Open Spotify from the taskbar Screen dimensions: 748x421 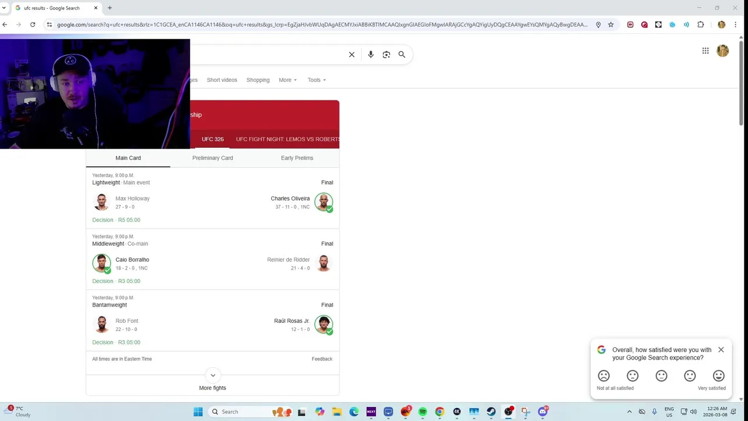coord(423,412)
